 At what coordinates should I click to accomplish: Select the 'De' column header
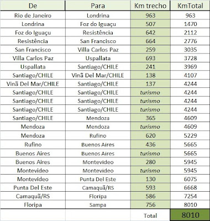(x=33, y=6)
